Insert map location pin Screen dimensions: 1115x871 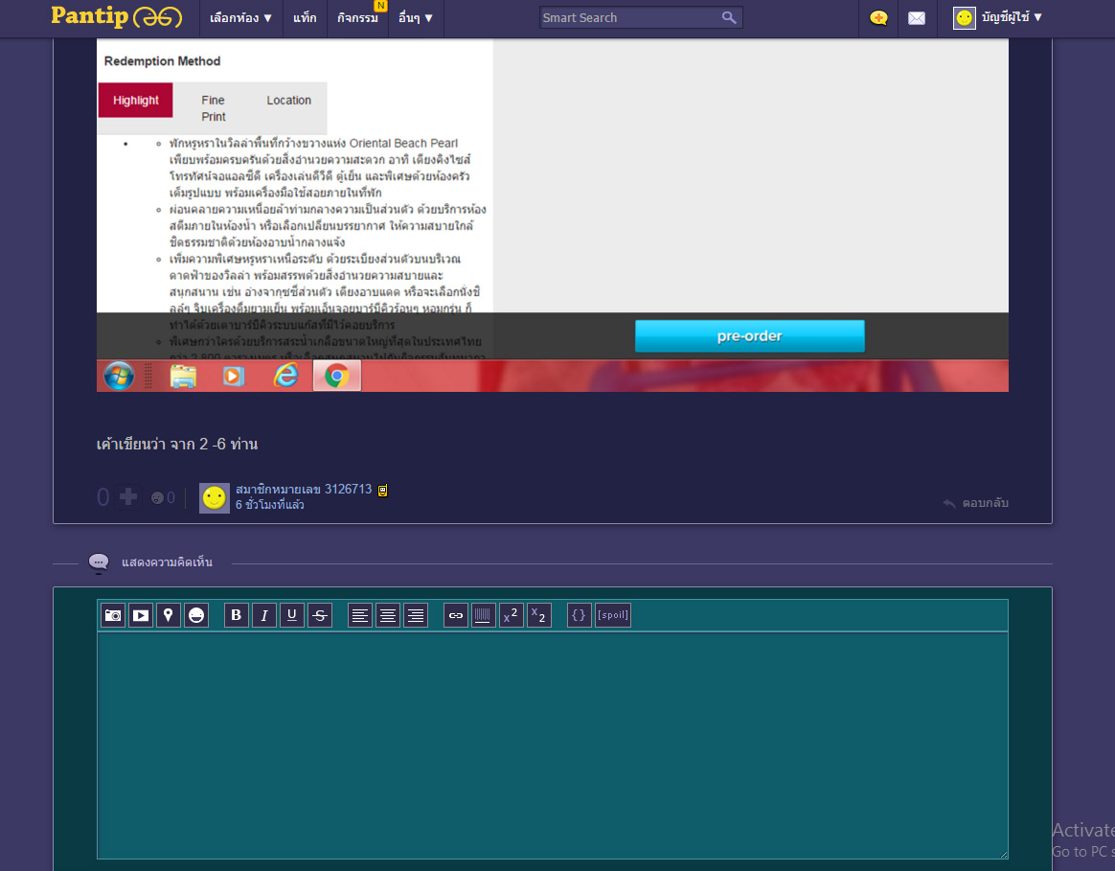point(169,615)
